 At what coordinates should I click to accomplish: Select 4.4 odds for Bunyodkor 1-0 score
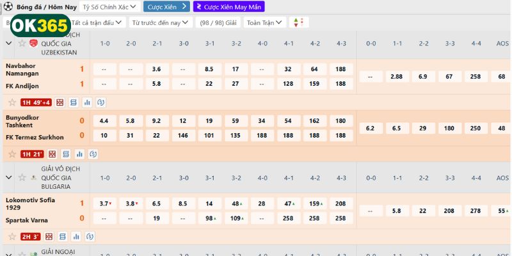point(105,120)
